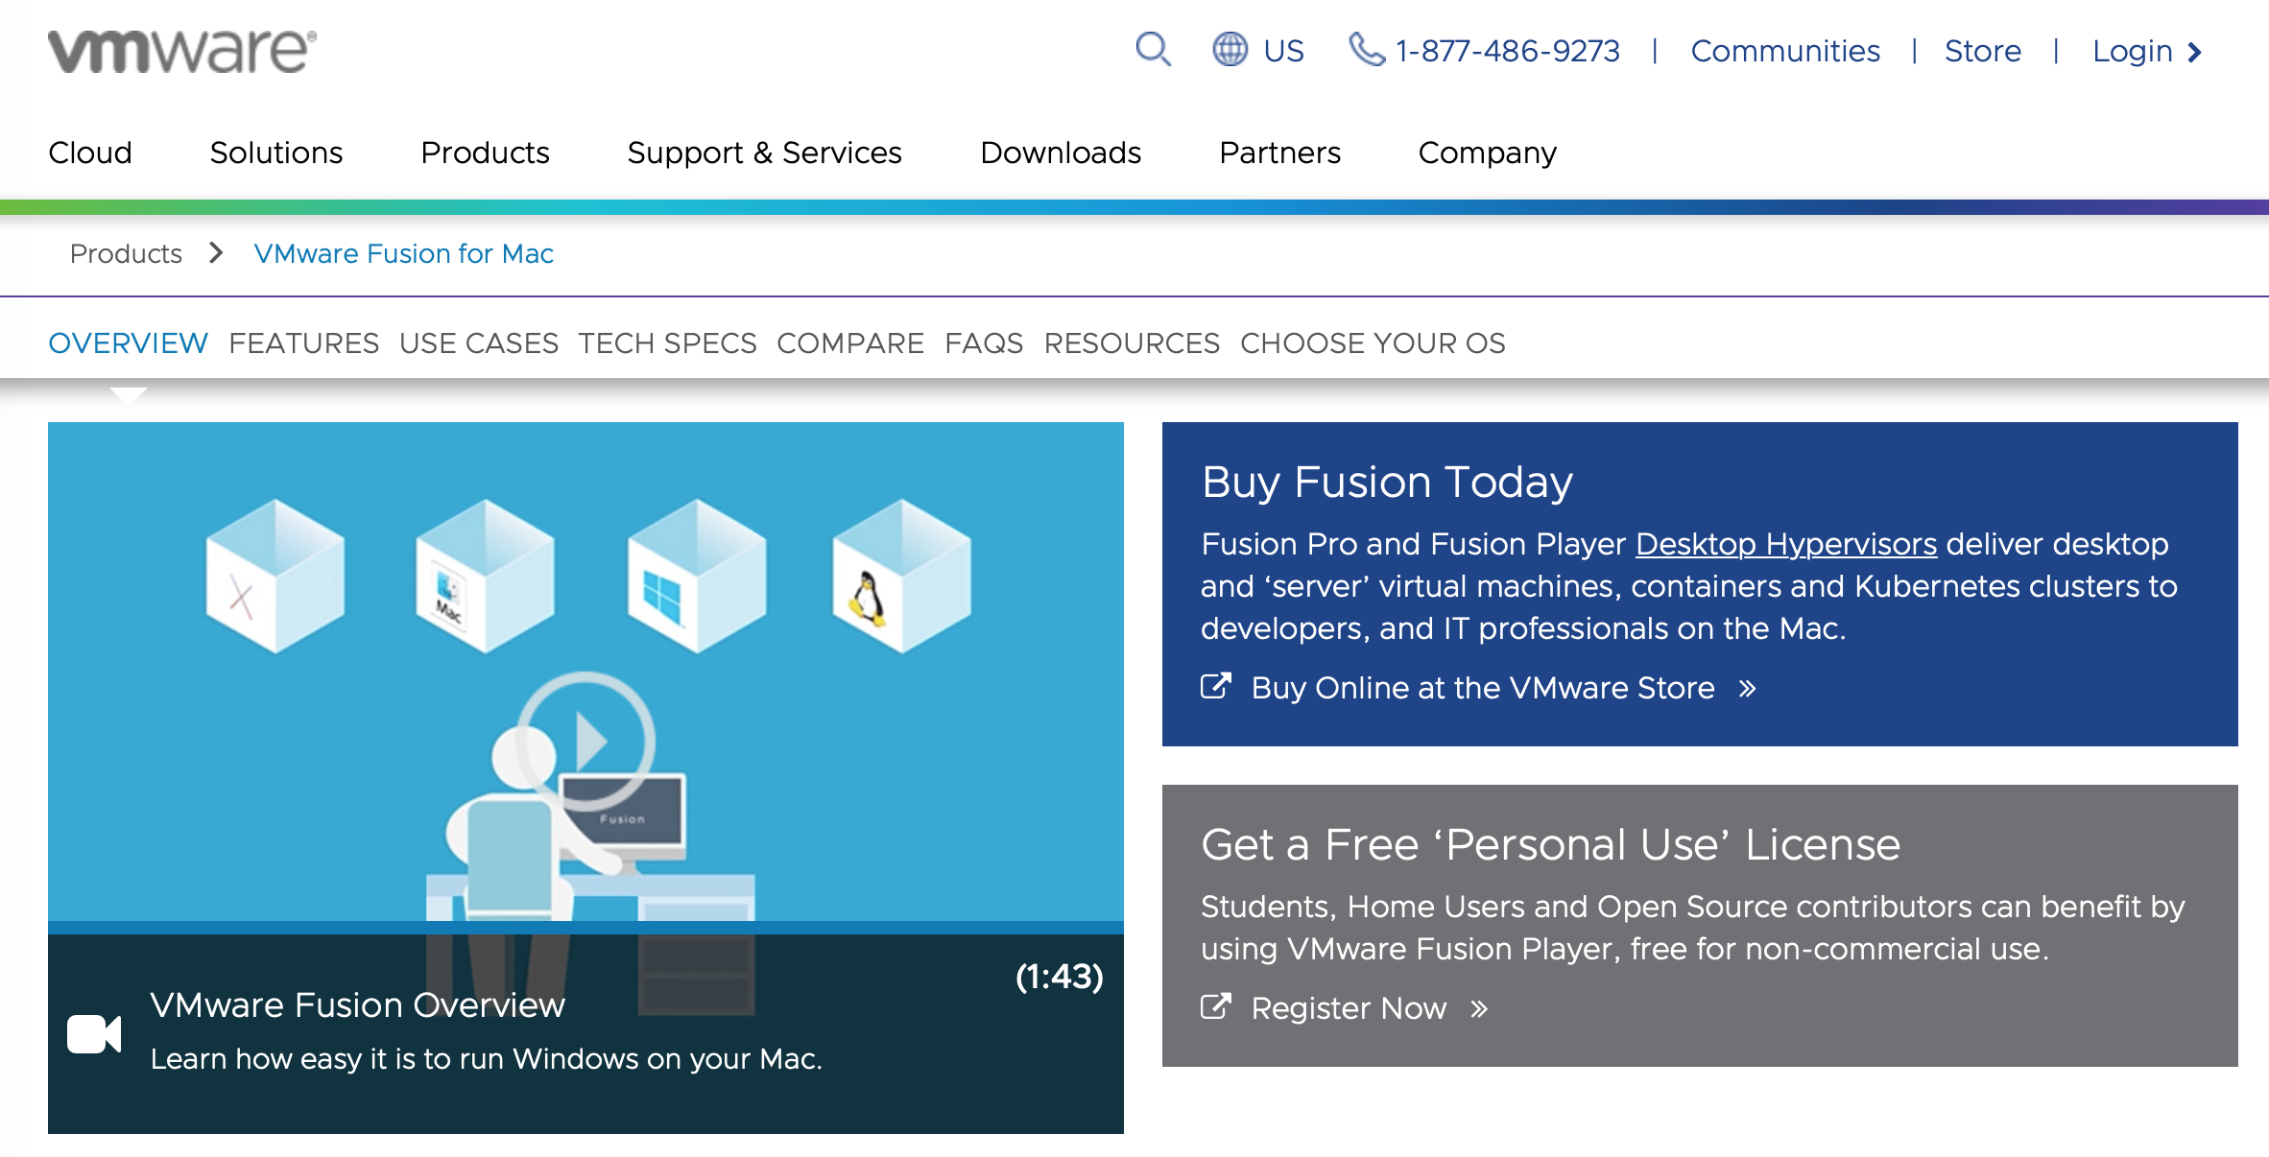Viewport: 2269px width, 1157px height.
Task: Switch to the FAQs tab
Action: click(984, 342)
